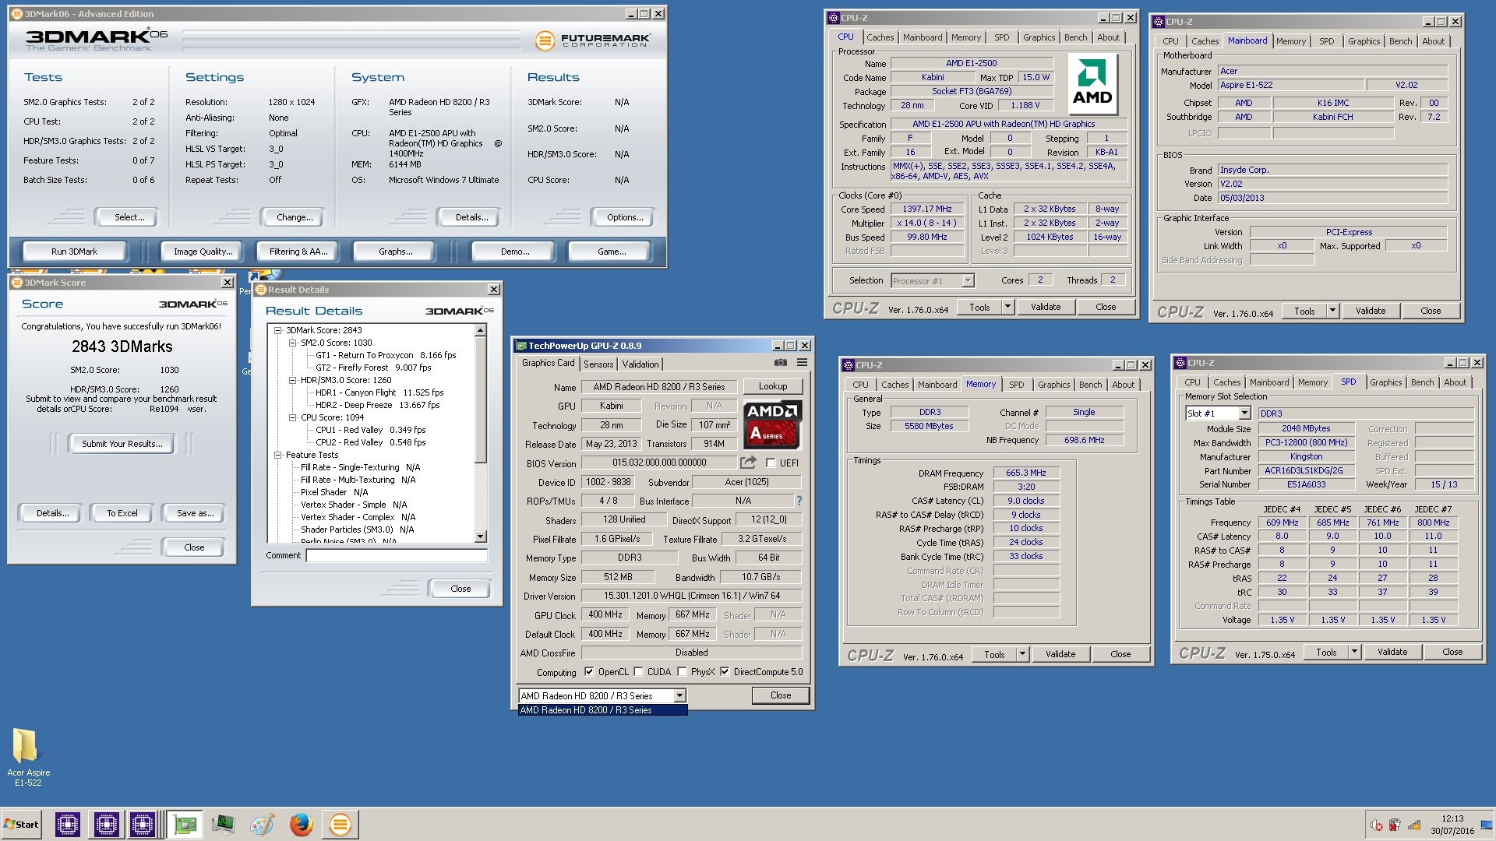
Task: Click the Task Manager taskbar icon
Action: (x=224, y=824)
